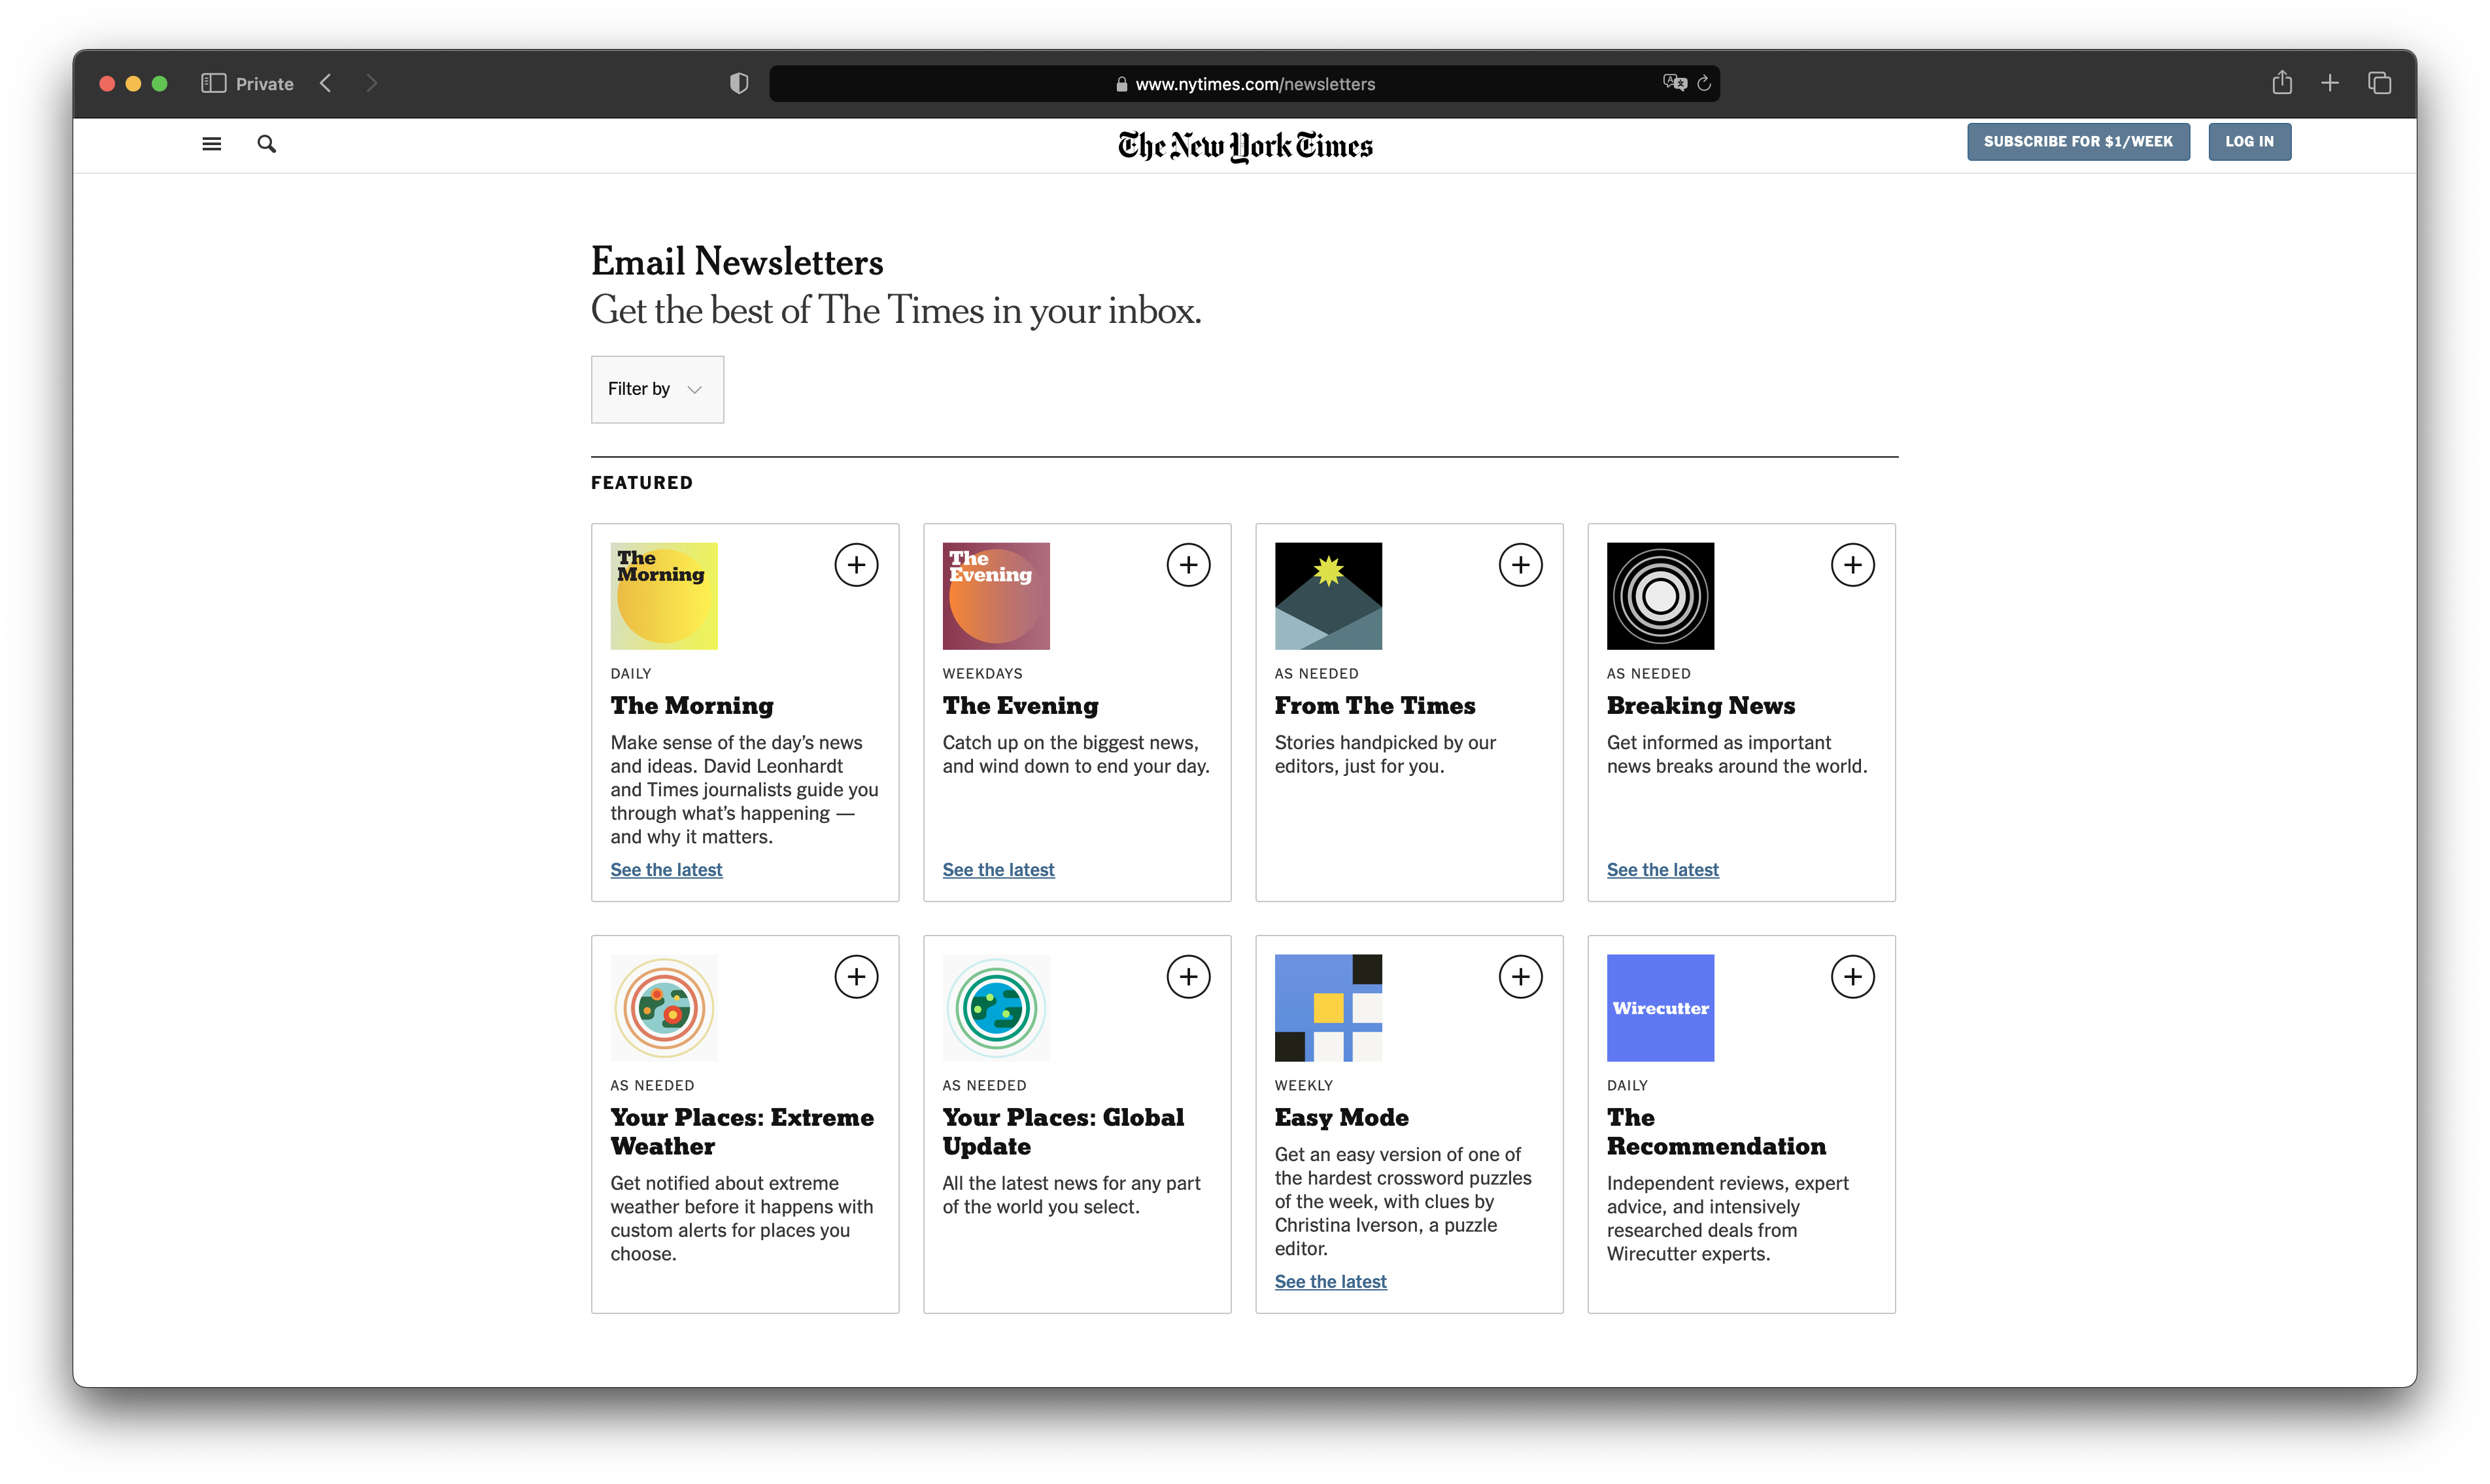Click the WEEKLY label on Easy Mode
This screenshot has width=2490, height=1484.
pos(1303,1086)
